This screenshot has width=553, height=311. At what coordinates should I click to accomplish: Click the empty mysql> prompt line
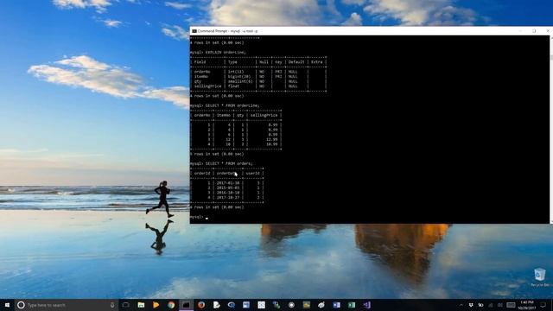(x=200, y=217)
